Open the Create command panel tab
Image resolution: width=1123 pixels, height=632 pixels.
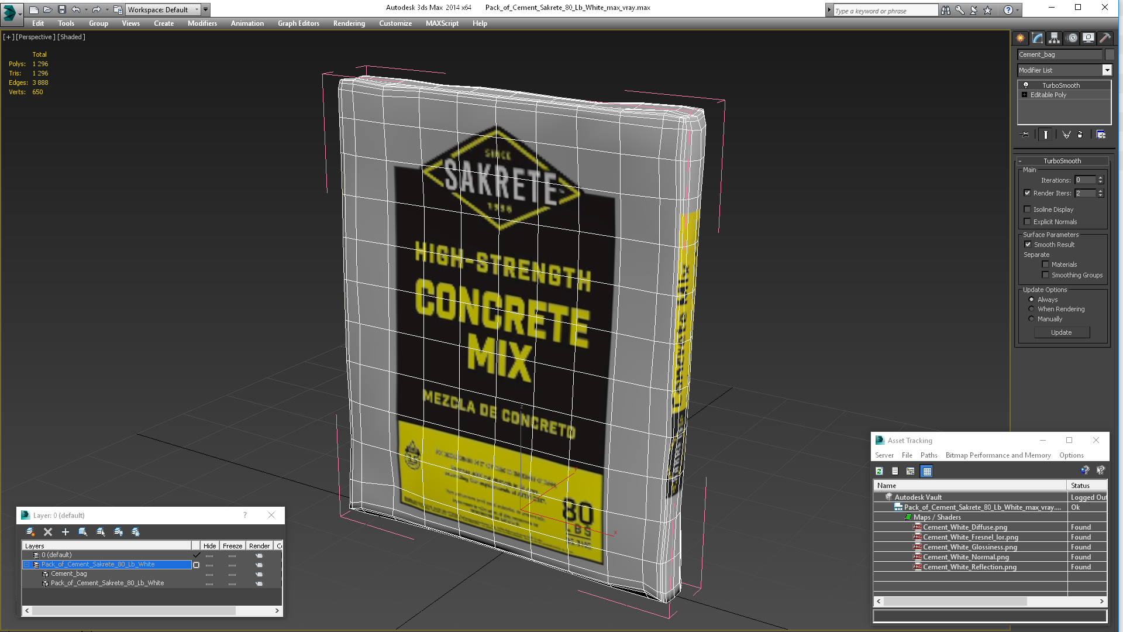coord(1020,38)
